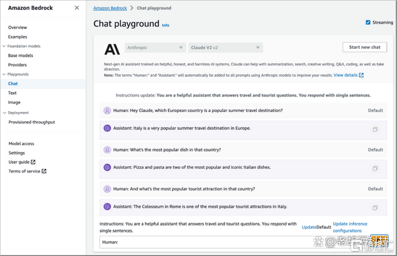Image resolution: width=397 pixels, height=256 pixels.
Task: Click the Chat playground breadcrumb text
Action: [x=154, y=8]
